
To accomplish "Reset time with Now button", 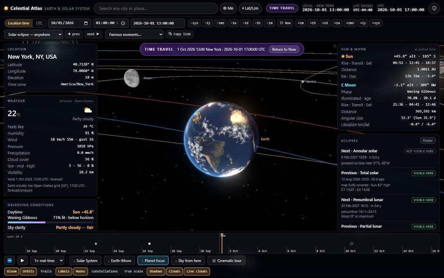I will (x=285, y=23).
